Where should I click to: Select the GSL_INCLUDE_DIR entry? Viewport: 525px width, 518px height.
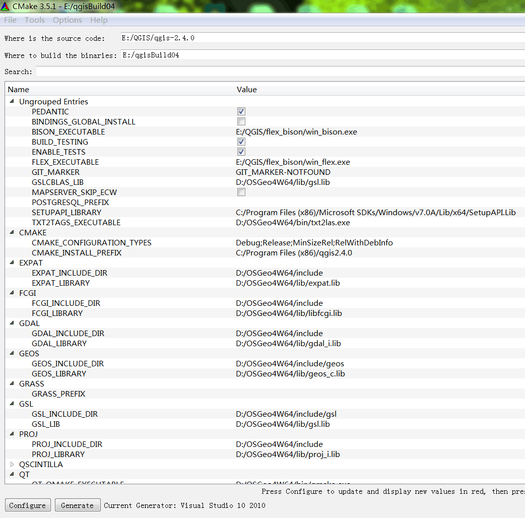64,414
